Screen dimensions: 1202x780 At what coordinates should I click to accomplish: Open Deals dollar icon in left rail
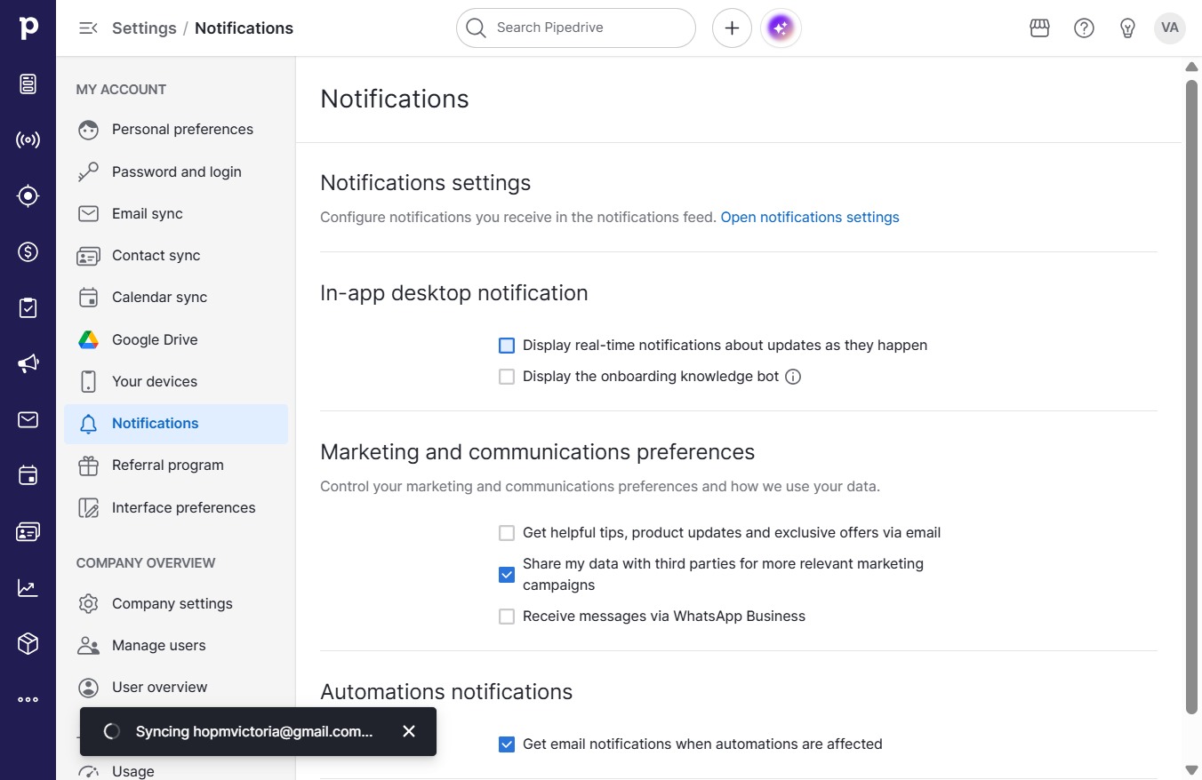(x=28, y=252)
